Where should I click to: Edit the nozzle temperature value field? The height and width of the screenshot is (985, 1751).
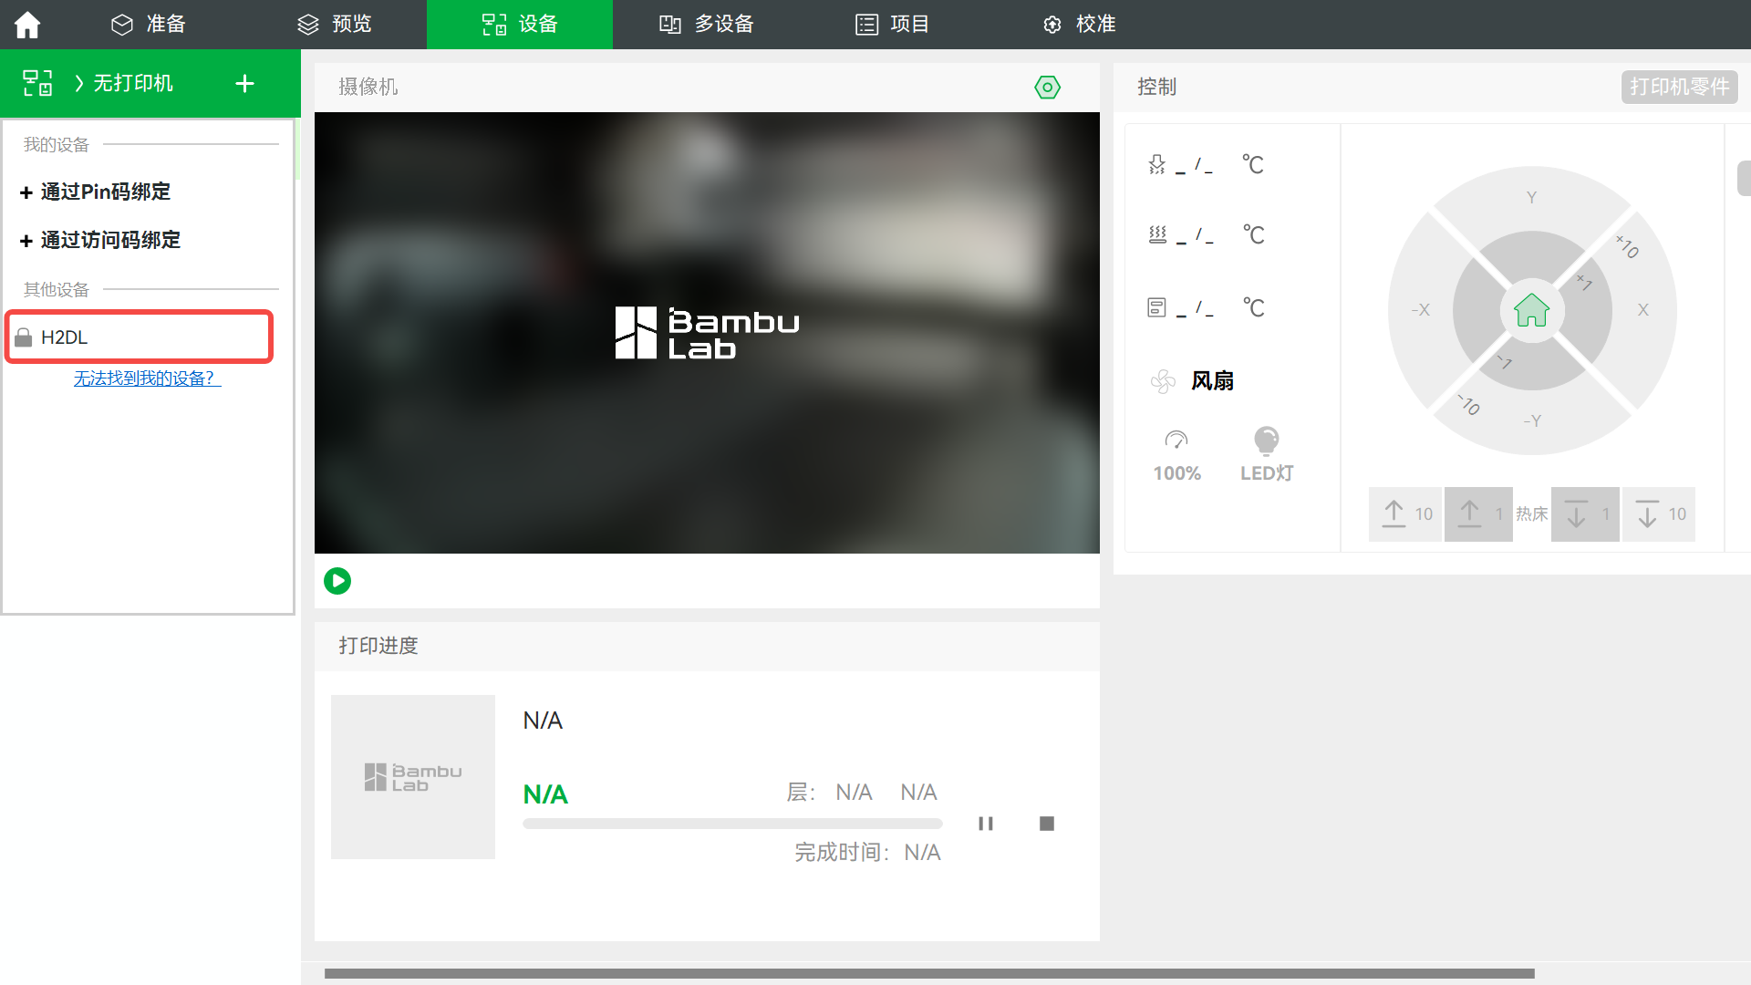click(1195, 165)
